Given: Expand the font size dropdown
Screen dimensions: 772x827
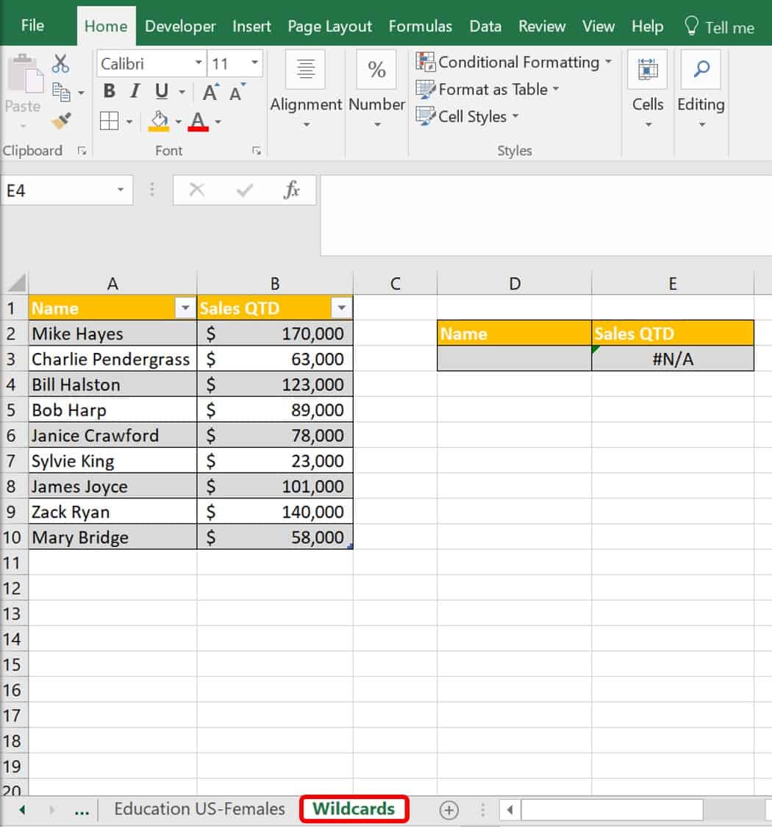Looking at the screenshot, I should click(x=255, y=64).
